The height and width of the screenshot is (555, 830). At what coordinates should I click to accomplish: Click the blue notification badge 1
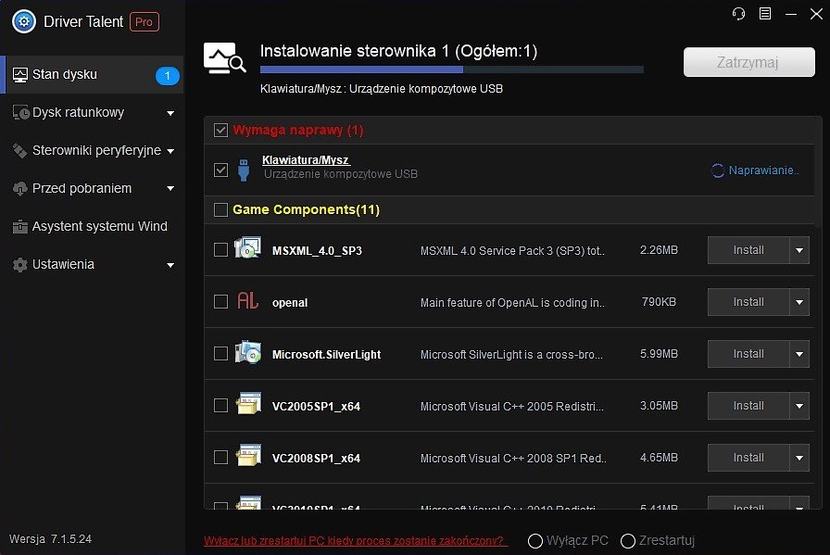(x=168, y=76)
